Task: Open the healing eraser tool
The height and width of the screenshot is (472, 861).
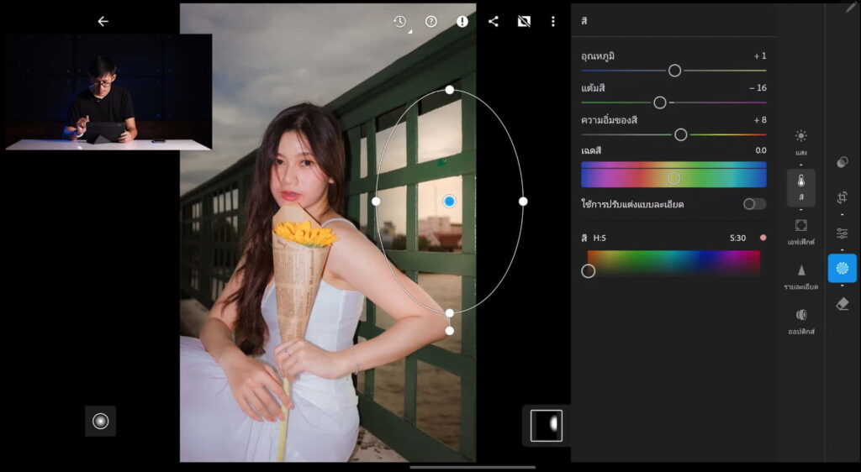Action: [x=843, y=304]
